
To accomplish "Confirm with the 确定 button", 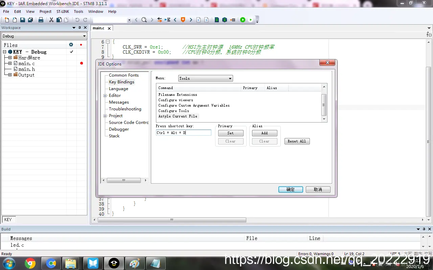I will point(291,189).
